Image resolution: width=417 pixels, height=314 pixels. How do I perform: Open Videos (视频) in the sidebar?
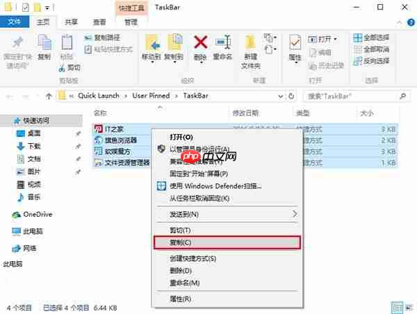tap(34, 184)
